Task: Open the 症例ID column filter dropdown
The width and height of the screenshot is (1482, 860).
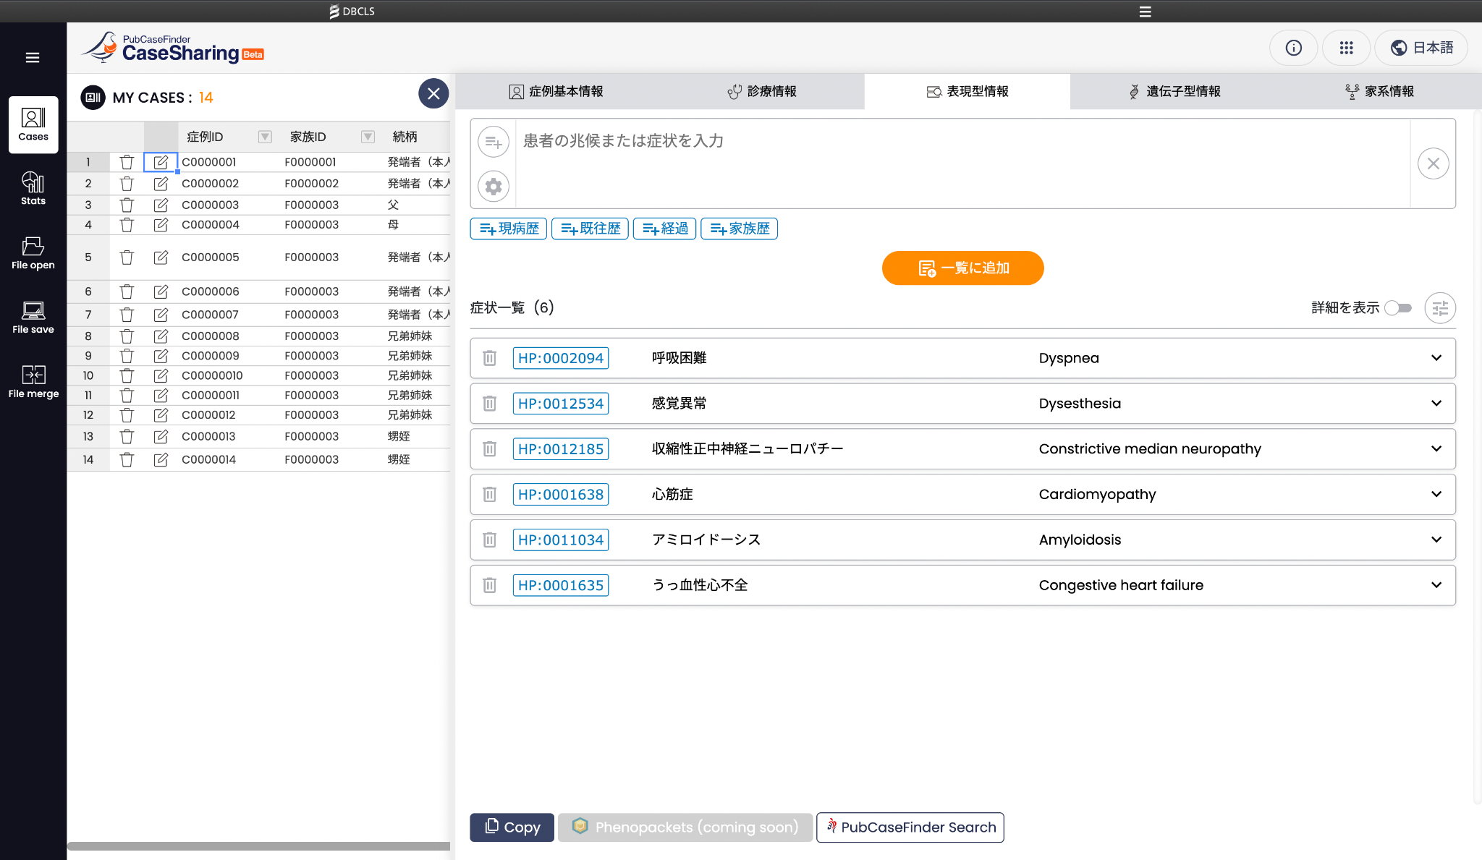Action: [265, 137]
